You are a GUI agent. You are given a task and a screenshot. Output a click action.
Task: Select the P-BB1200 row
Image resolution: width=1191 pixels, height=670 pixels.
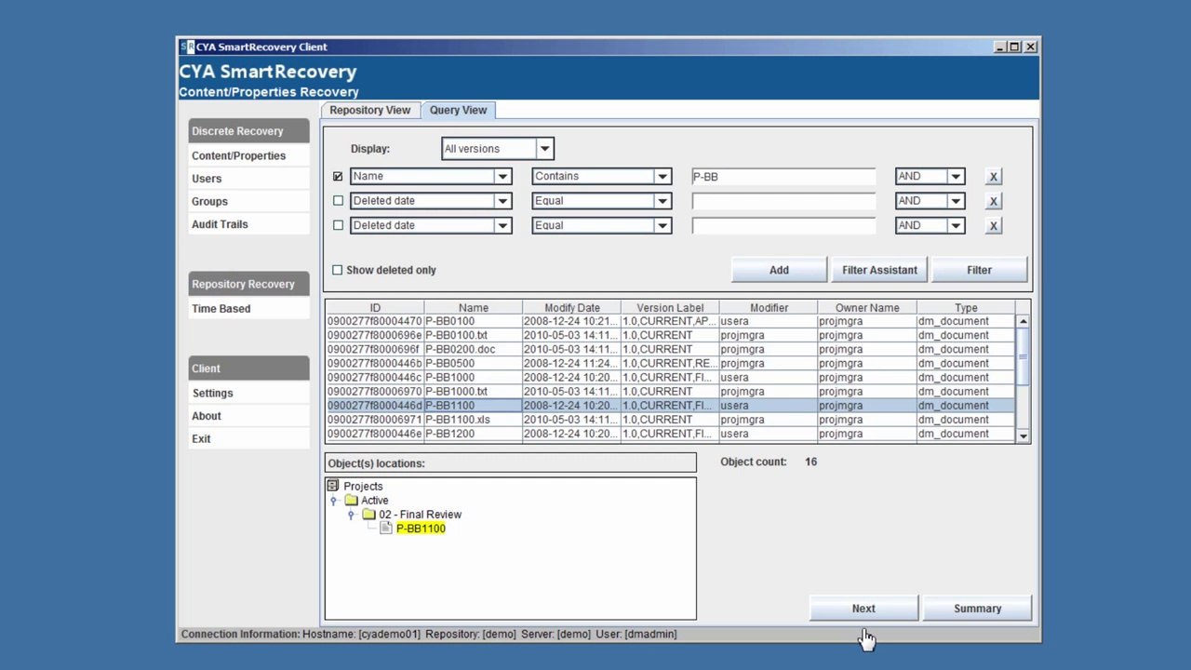point(670,434)
